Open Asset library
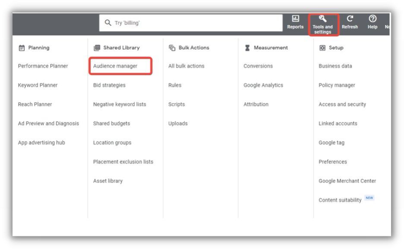The width and height of the screenshot is (404, 251). 108,181
